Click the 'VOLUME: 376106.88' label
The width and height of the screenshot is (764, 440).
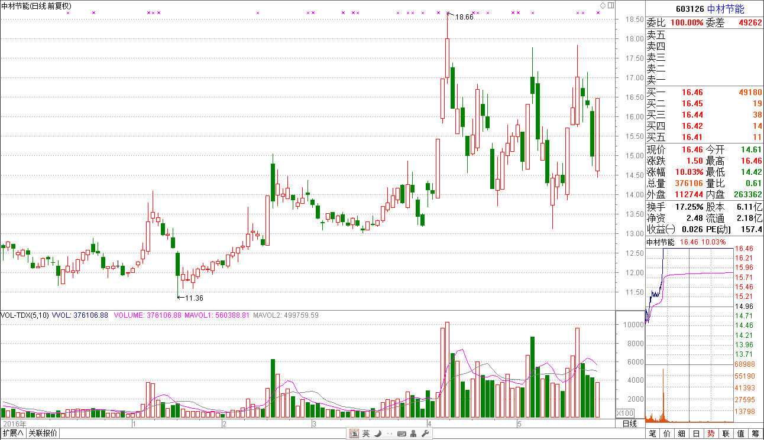coord(147,315)
